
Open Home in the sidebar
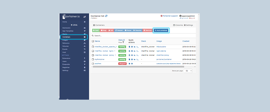coord(65,22)
